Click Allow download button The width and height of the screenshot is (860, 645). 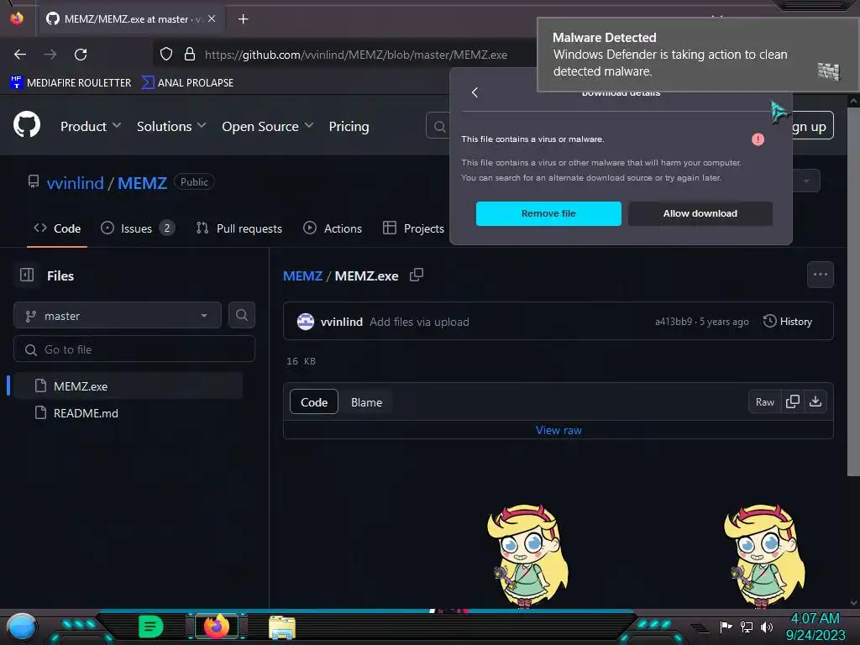coord(700,213)
